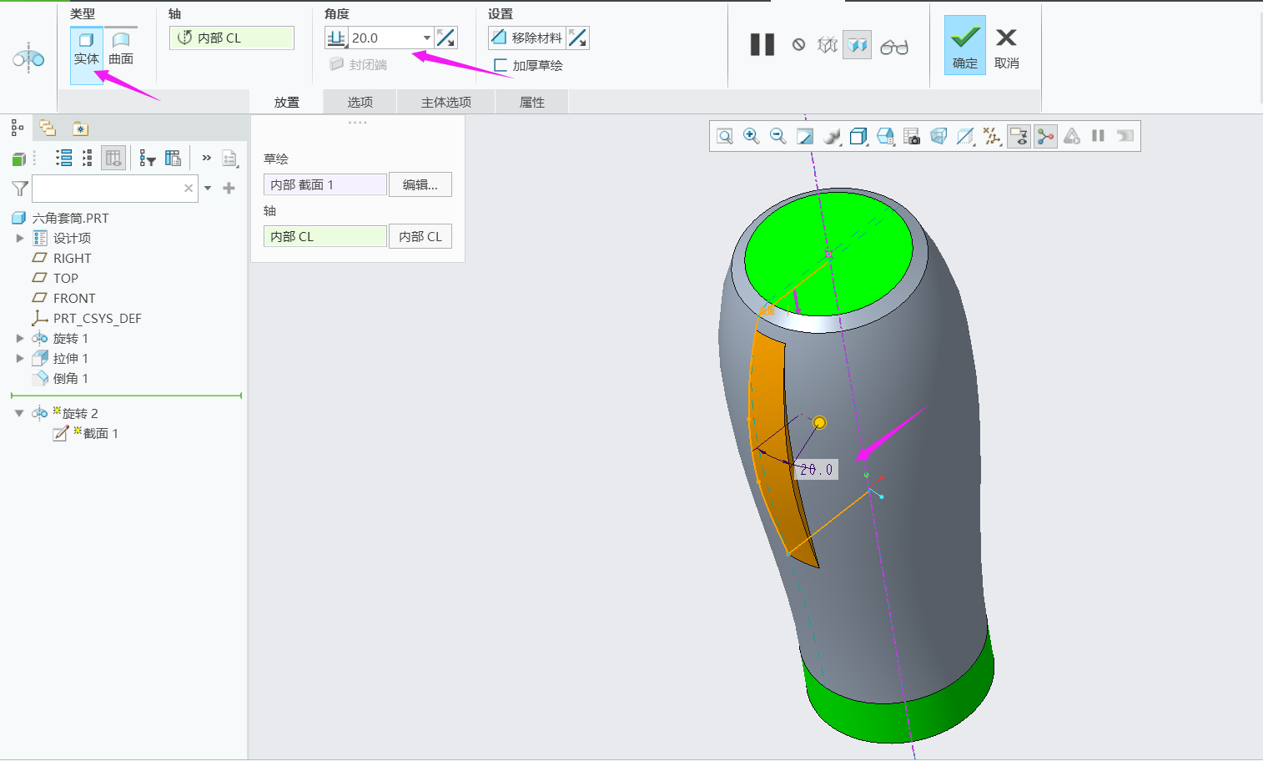
Task: Collapse all model tree nodes
Action: [88, 158]
